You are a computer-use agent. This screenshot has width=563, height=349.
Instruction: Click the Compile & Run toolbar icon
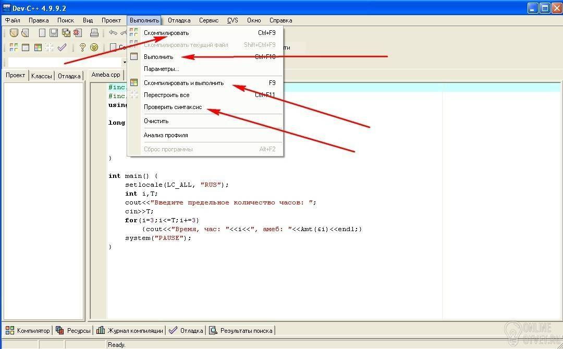click(x=38, y=47)
